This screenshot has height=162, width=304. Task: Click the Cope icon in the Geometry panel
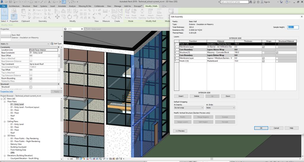click(34, 10)
